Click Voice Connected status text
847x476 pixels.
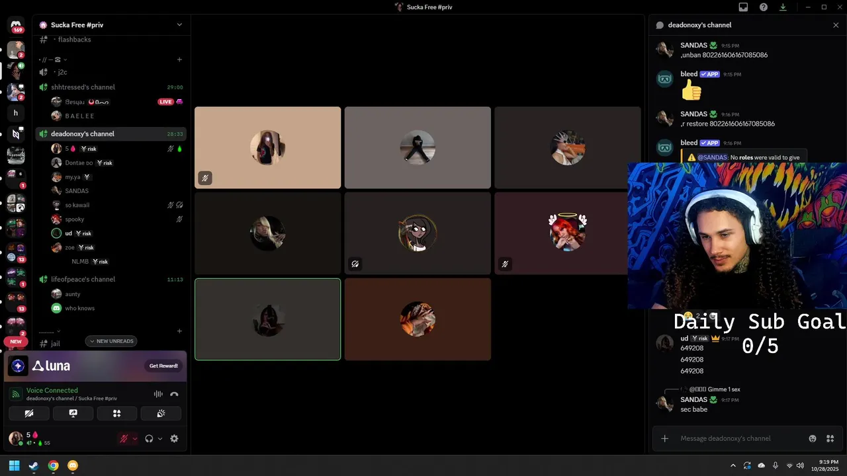52,390
